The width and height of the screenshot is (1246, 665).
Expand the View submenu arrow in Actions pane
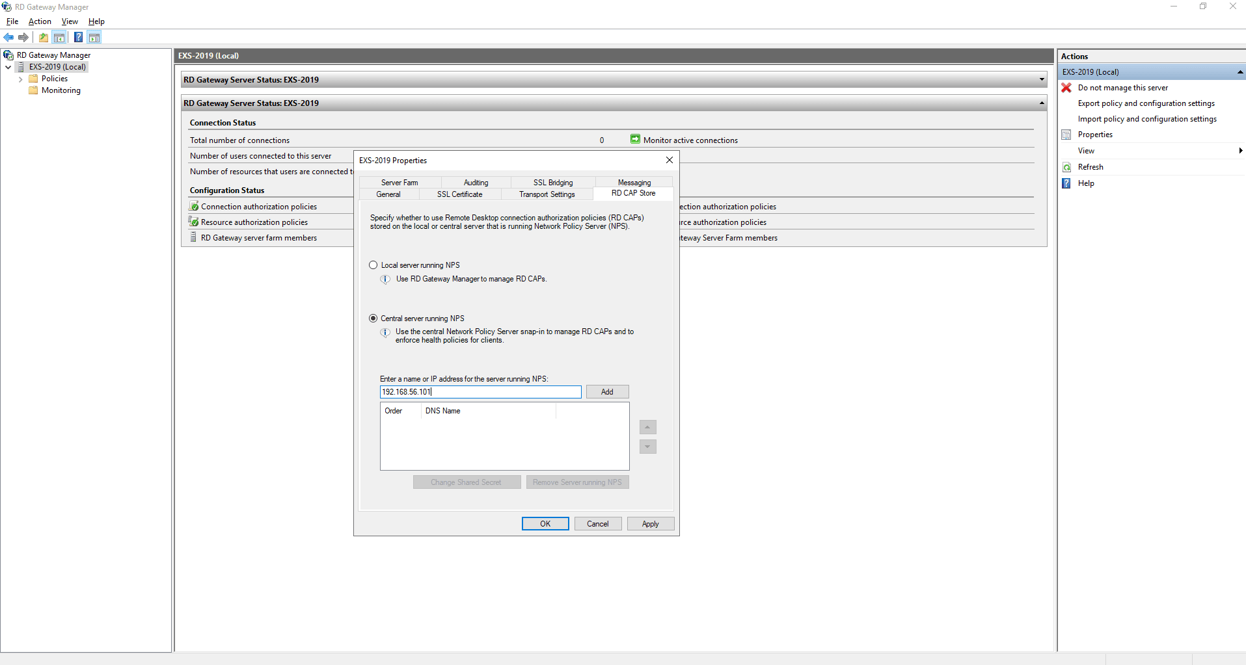tap(1241, 151)
